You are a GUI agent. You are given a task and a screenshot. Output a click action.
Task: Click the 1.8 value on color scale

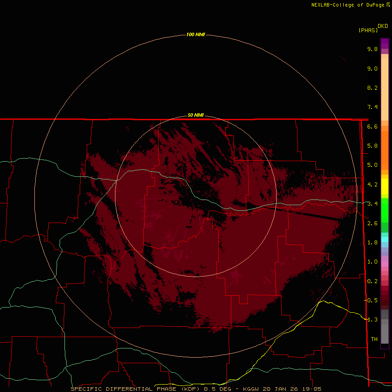(372, 243)
